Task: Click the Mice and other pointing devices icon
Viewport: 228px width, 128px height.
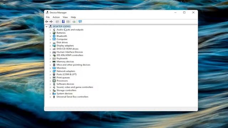Action: [x=54, y=65]
